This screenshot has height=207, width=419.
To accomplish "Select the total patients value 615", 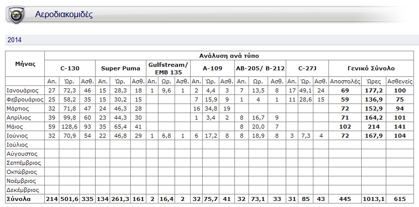I will pyautogui.click(x=400, y=199).
